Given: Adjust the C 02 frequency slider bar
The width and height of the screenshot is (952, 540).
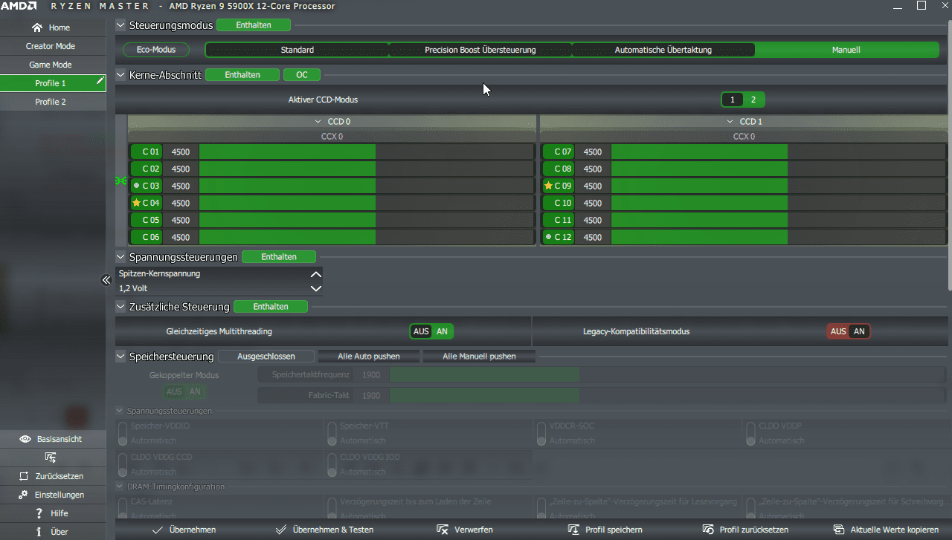Looking at the screenshot, I should (x=366, y=169).
